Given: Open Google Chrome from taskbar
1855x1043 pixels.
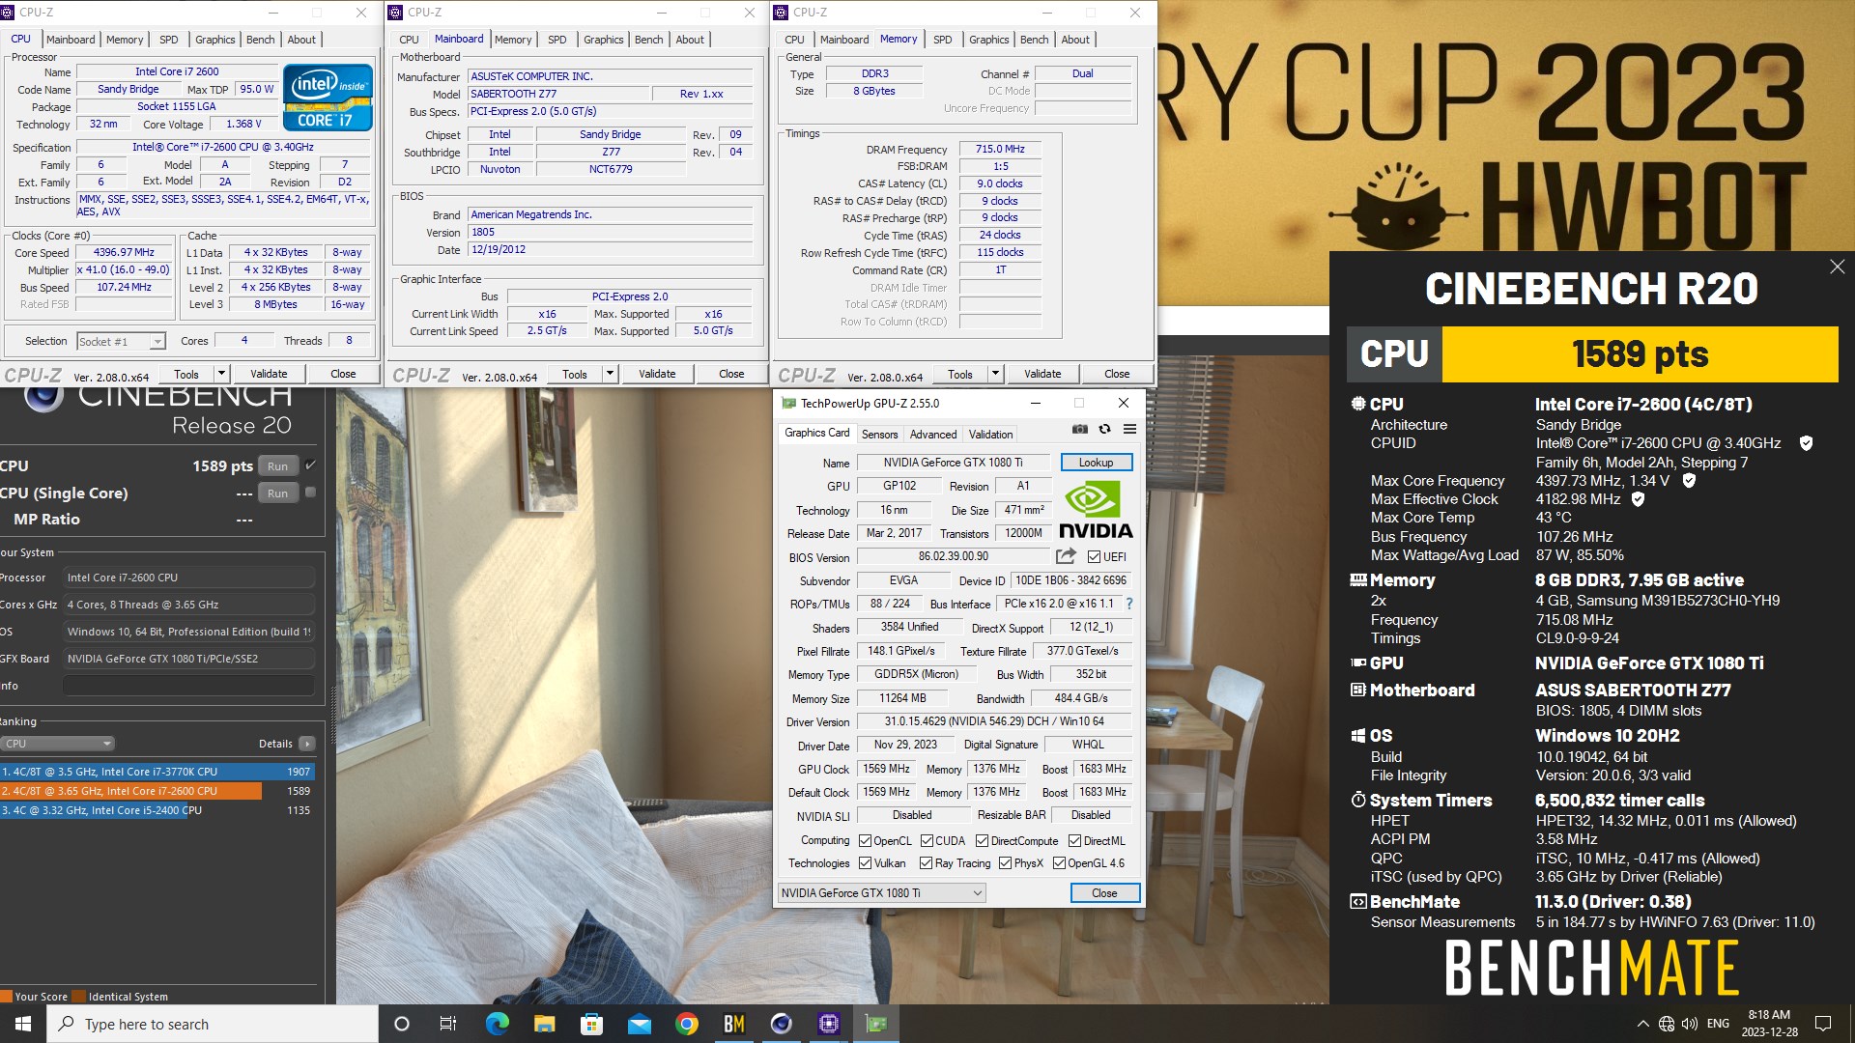Looking at the screenshot, I should point(686,1024).
